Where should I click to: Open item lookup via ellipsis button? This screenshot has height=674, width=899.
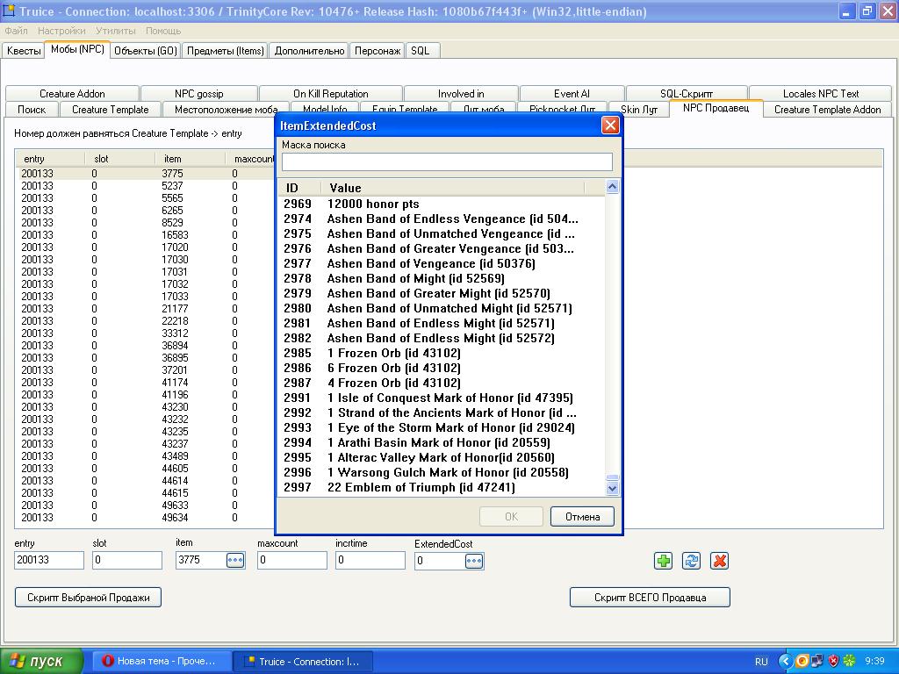tap(235, 561)
